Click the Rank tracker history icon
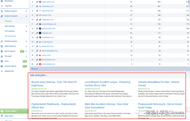The height and width of the screenshot is (121, 190). 2,46
